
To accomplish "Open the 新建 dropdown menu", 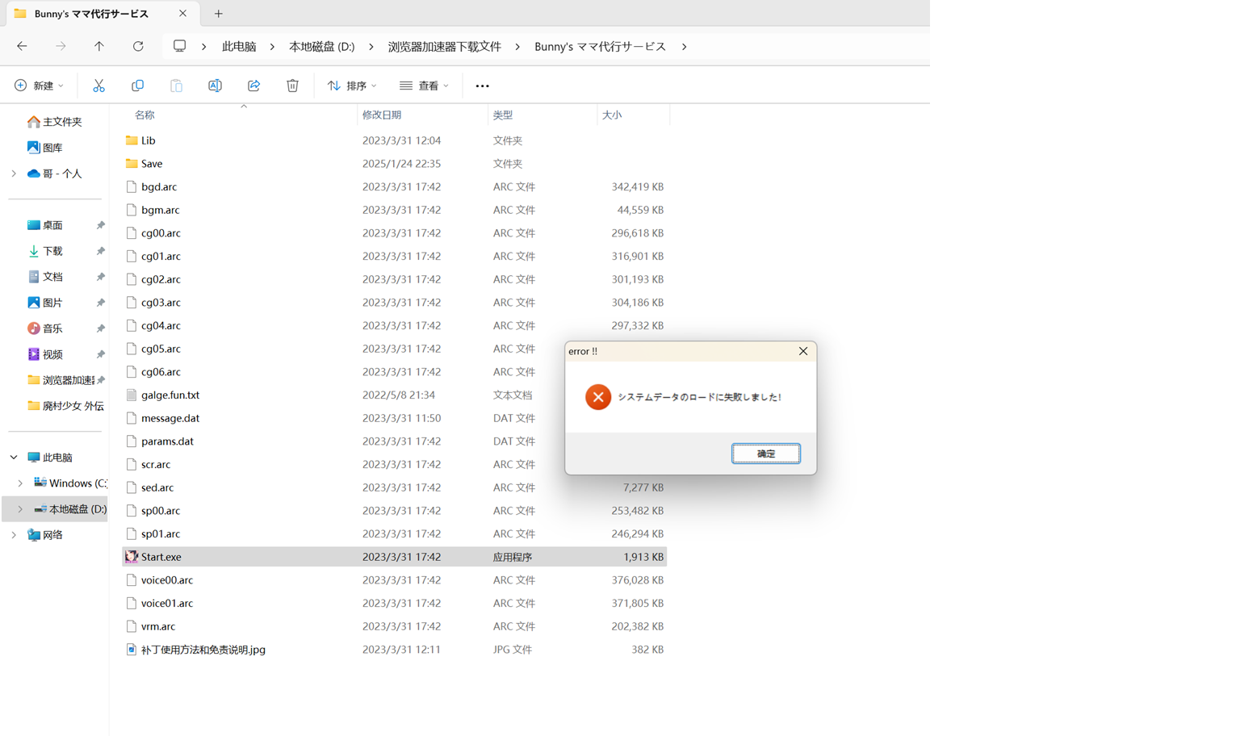I will point(39,86).
